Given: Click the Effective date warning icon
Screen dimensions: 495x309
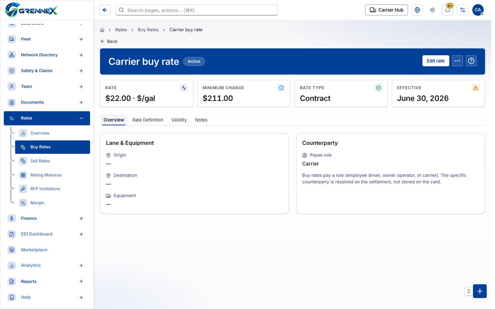Looking at the screenshot, I should click(476, 88).
